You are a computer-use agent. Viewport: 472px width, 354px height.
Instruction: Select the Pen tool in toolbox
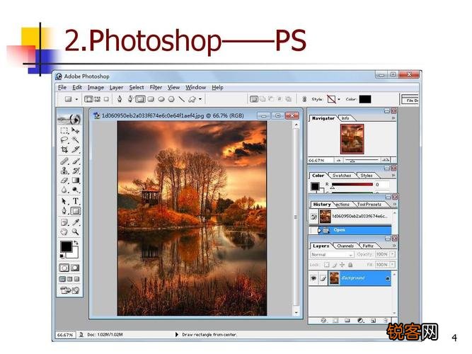click(64, 211)
